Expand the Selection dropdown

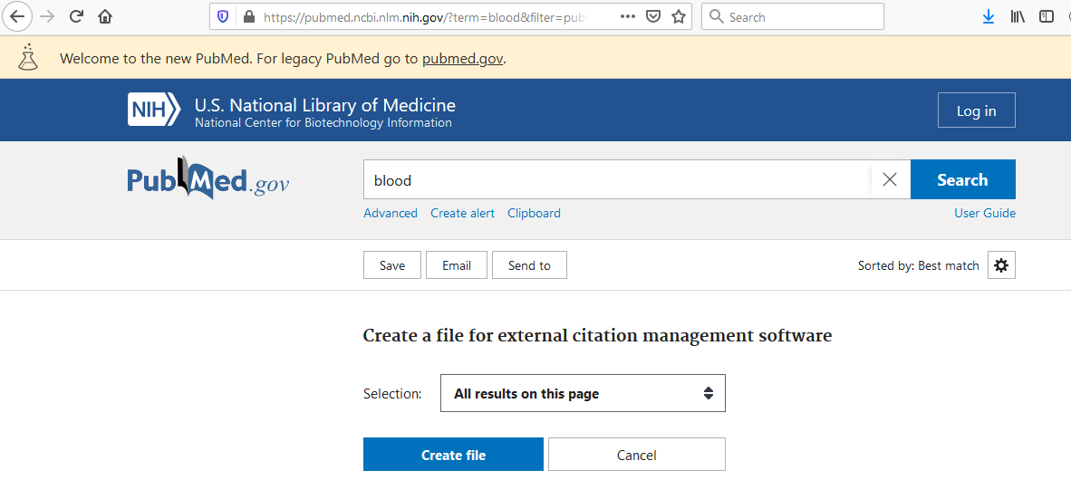(583, 394)
